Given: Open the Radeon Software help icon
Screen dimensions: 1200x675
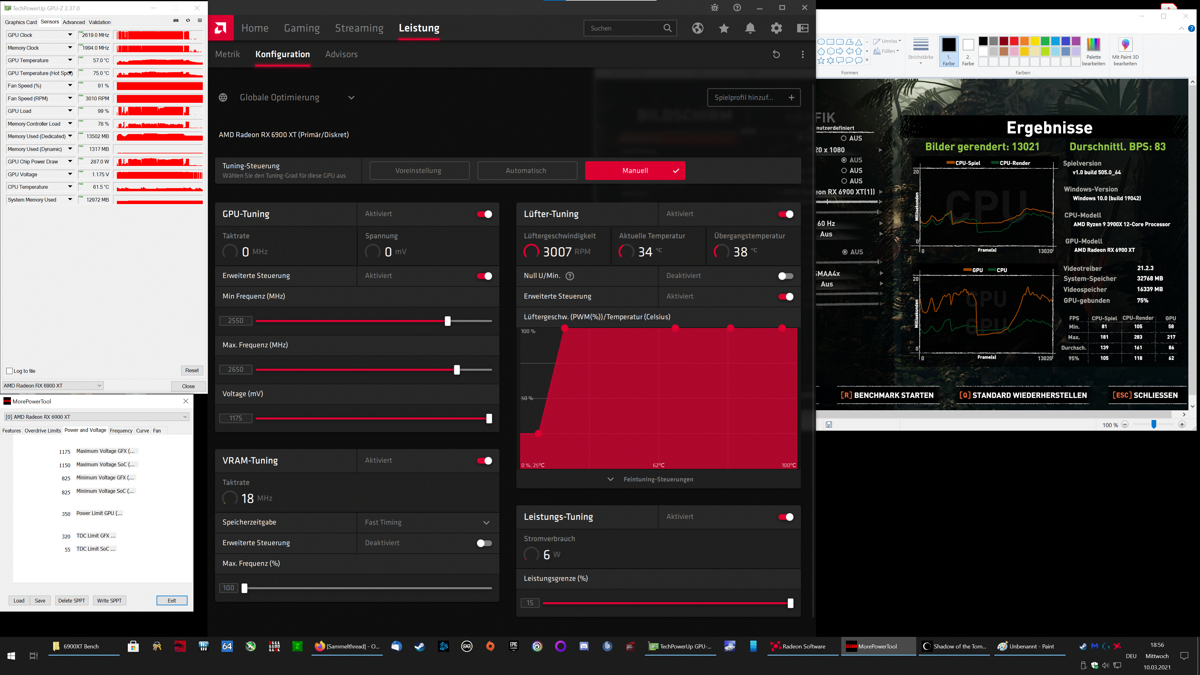Looking at the screenshot, I should coord(737,7).
